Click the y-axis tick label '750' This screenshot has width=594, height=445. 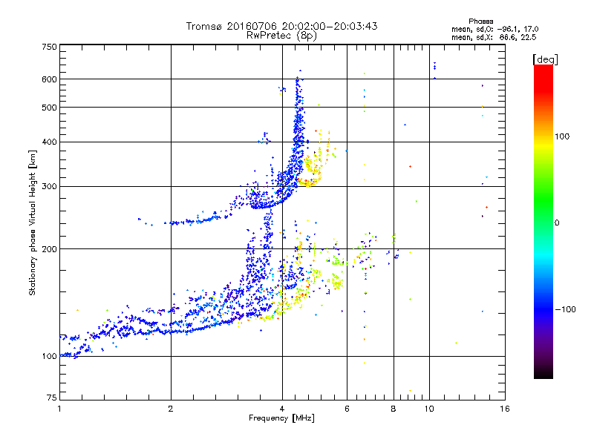tap(49, 47)
